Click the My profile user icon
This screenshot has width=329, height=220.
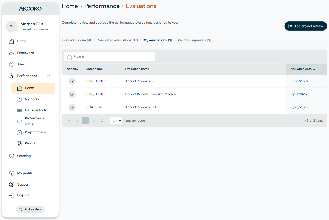pos(12,173)
